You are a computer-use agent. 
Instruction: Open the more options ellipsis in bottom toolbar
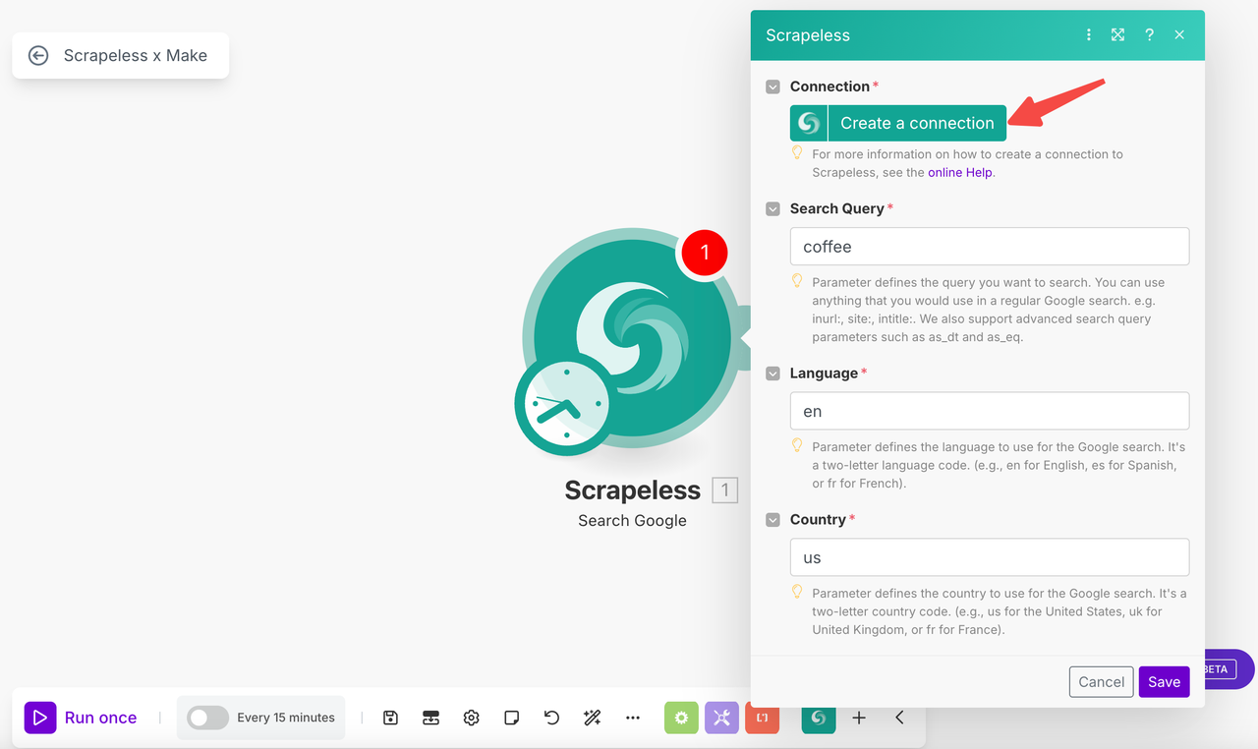[632, 718]
